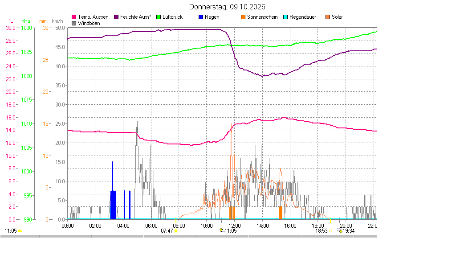The width and height of the screenshot is (456, 271).
Task: Click the 06:00 time axis label
Action: point(151,226)
